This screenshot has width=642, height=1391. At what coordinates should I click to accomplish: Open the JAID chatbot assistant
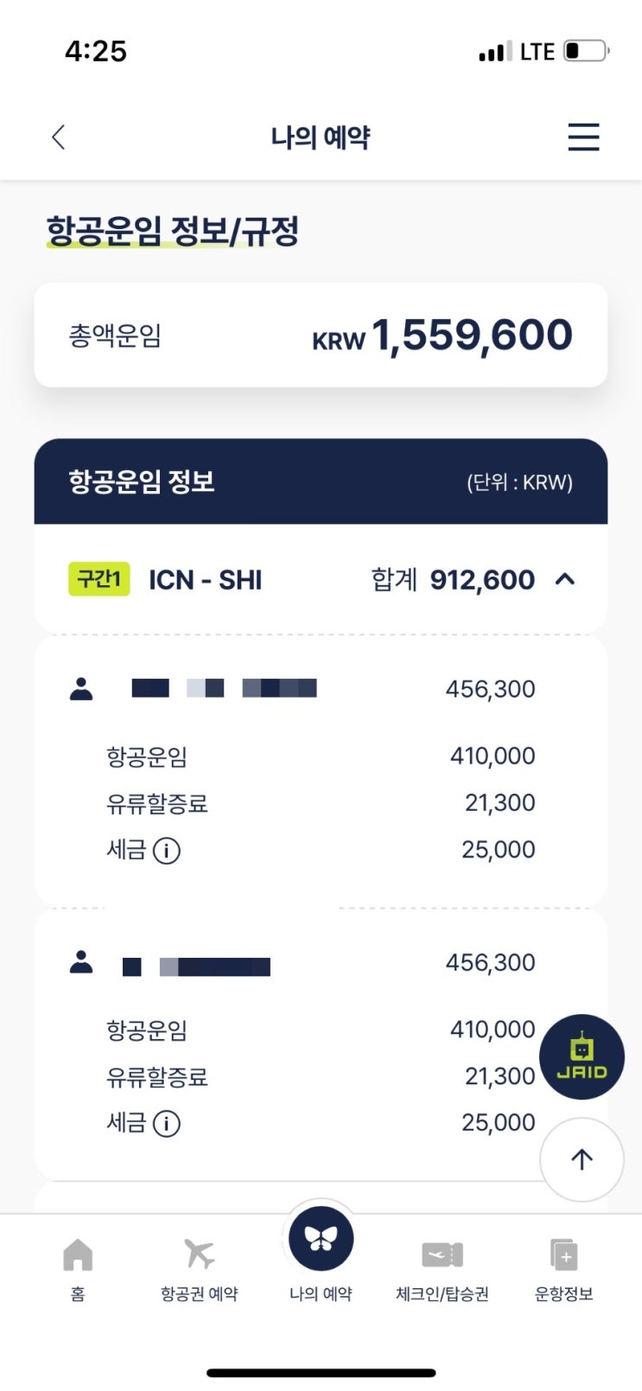(x=582, y=1056)
